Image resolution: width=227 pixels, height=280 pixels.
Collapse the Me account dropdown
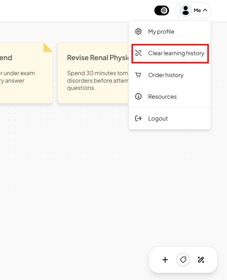coord(193,10)
